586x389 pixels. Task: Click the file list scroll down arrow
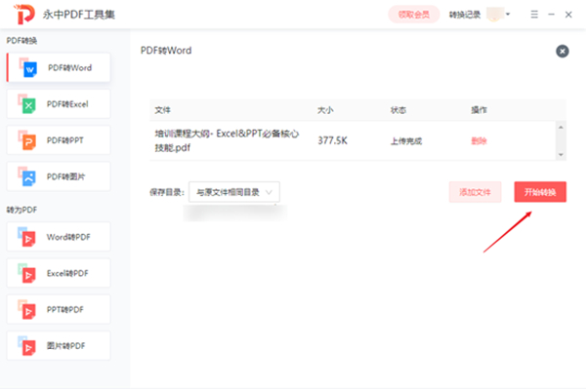click(x=561, y=154)
